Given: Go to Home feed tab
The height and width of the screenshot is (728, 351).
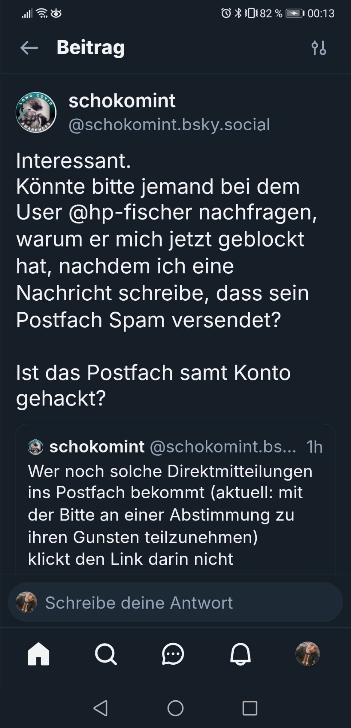Looking at the screenshot, I should coord(39,654).
